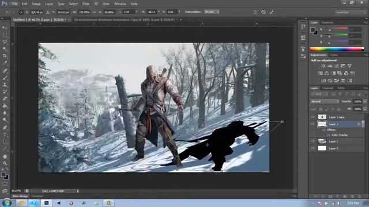Add a Vibrance adjustment
The image size is (369, 207).
point(350,66)
